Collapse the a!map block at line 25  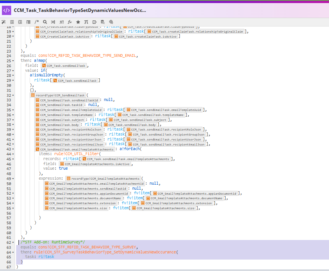coord(13,61)
